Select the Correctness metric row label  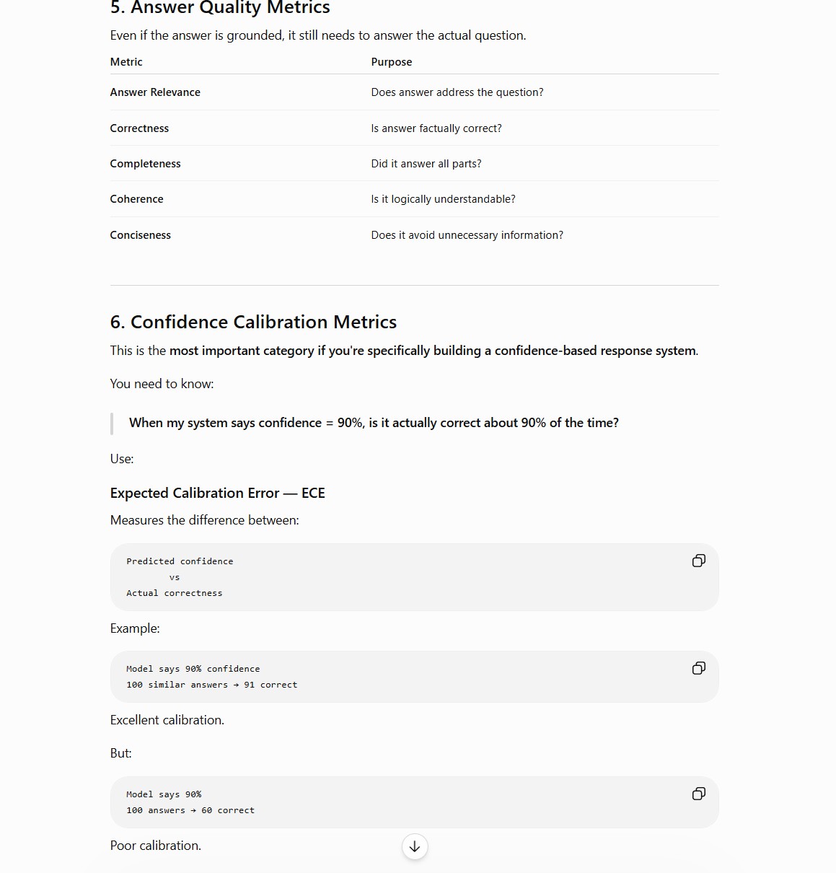[139, 128]
